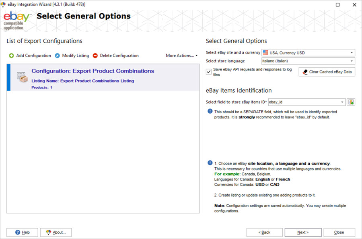Close the wizard window with the X

click(x=354, y=4)
